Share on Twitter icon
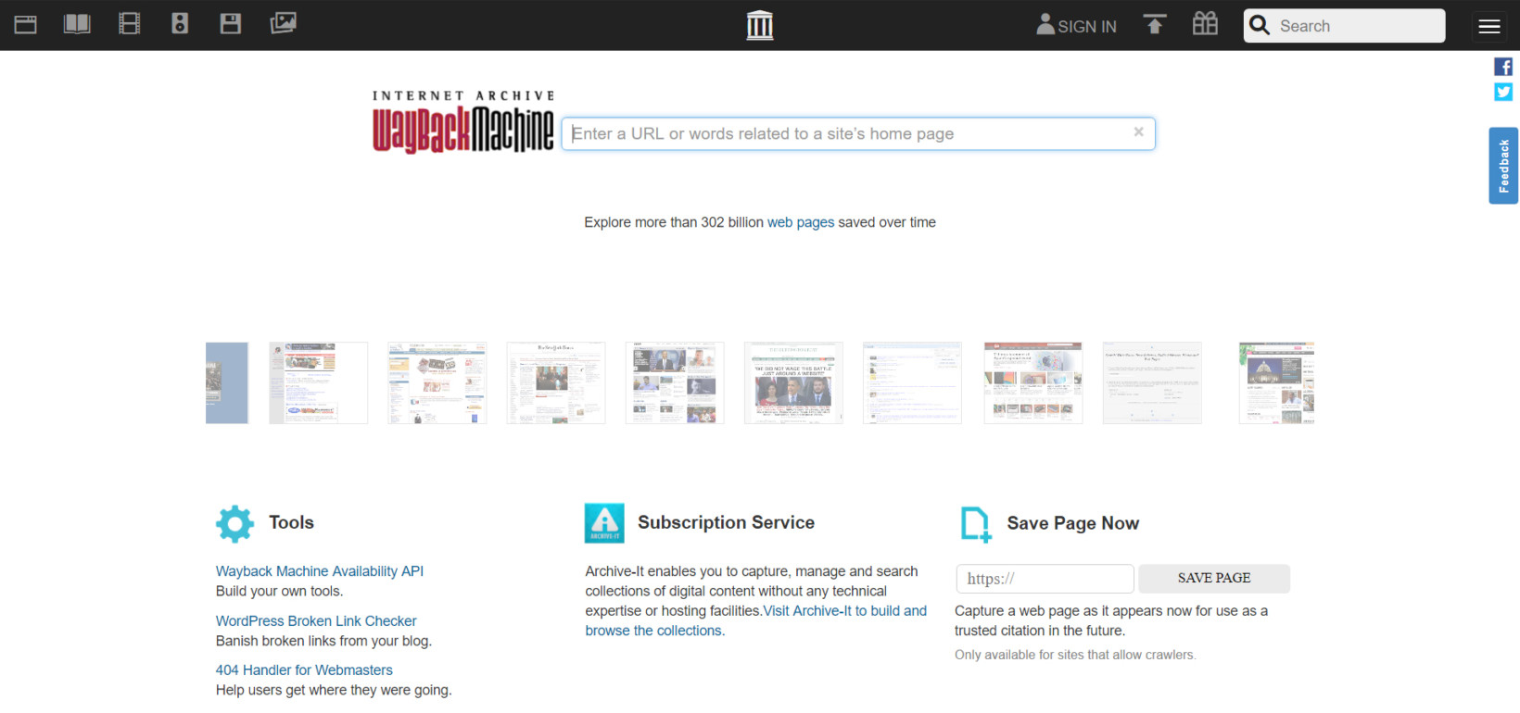The image size is (1520, 713). point(1503,92)
